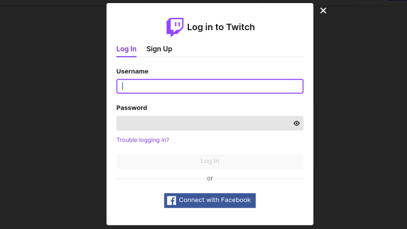407x229 pixels.
Task: Place the caret at the Username text cursor
Action: click(123, 86)
